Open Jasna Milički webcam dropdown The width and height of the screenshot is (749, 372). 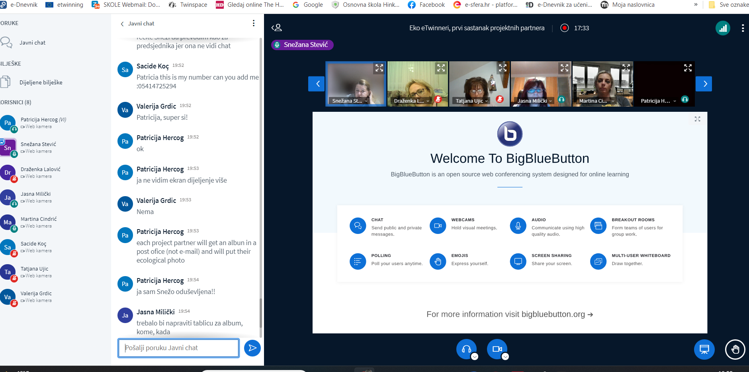click(x=535, y=101)
